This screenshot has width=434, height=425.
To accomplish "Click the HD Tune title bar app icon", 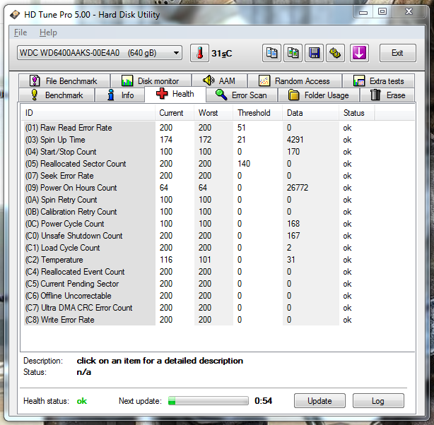I will [x=15, y=14].
